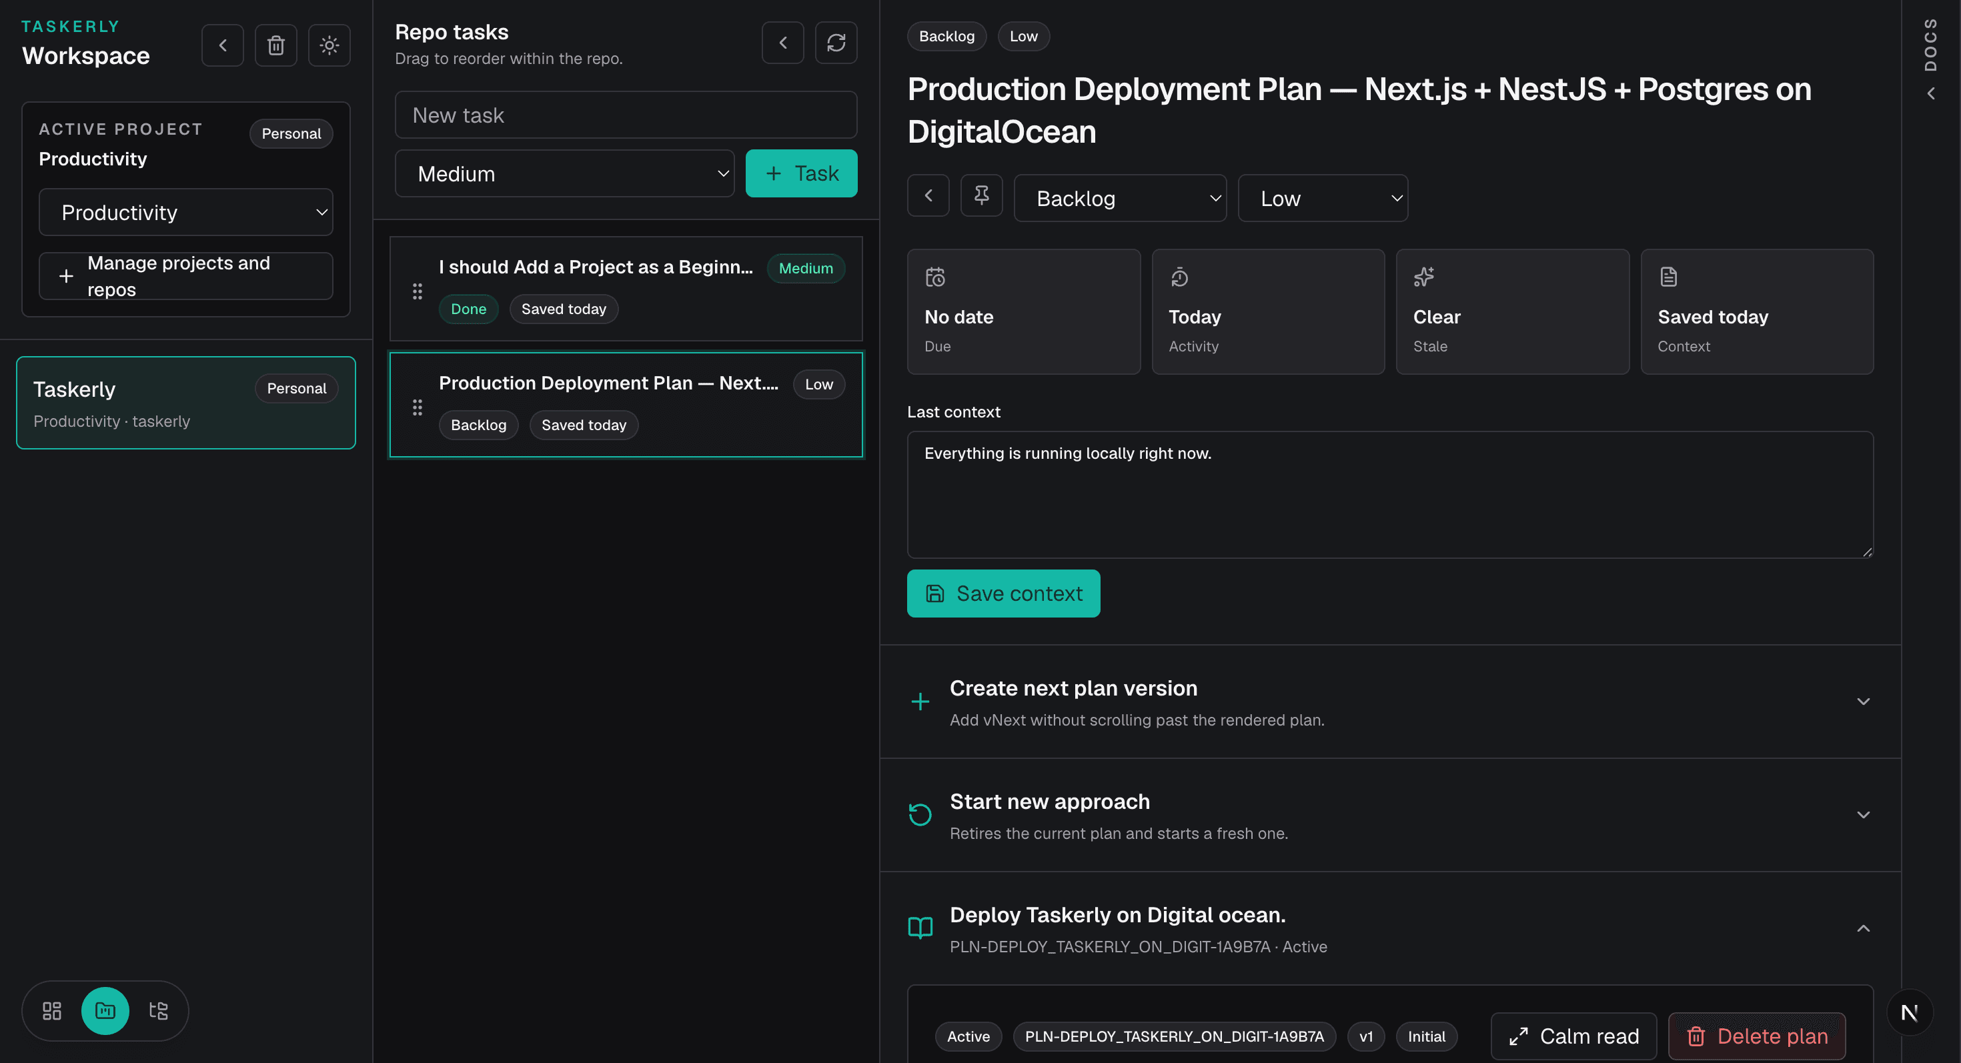Screen dimensions: 1961x1063
Task: Toggle the light theme sun icon
Action: coord(329,45)
